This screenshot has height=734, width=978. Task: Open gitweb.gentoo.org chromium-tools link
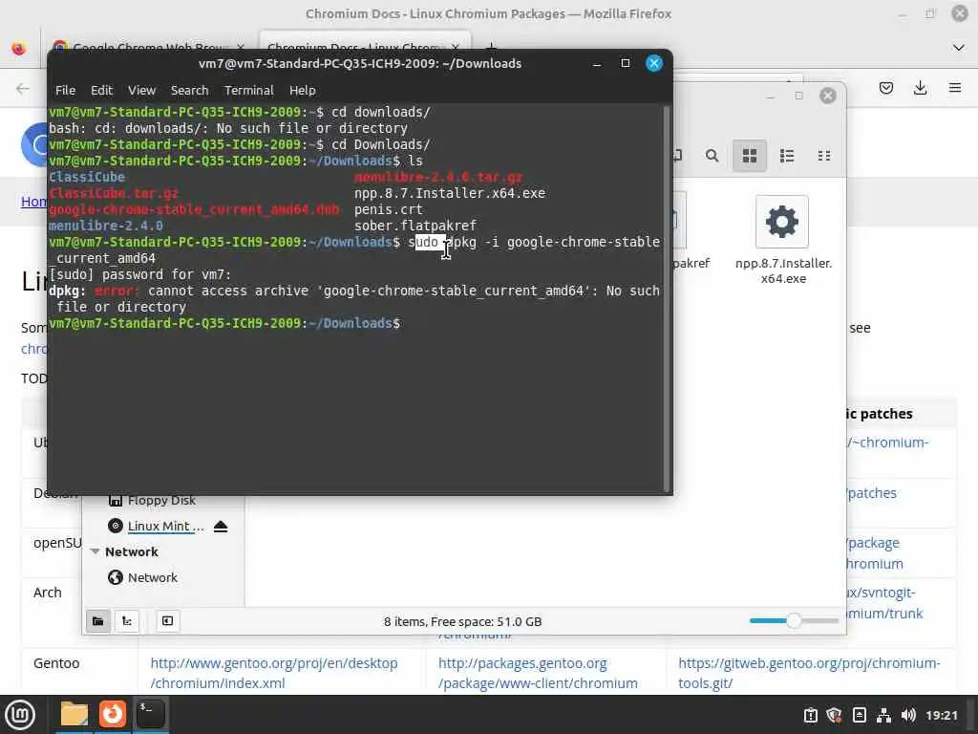tap(809, 673)
